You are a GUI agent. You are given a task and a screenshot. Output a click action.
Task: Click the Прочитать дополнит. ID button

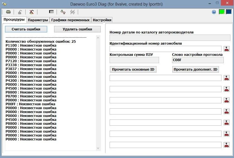[196, 70]
